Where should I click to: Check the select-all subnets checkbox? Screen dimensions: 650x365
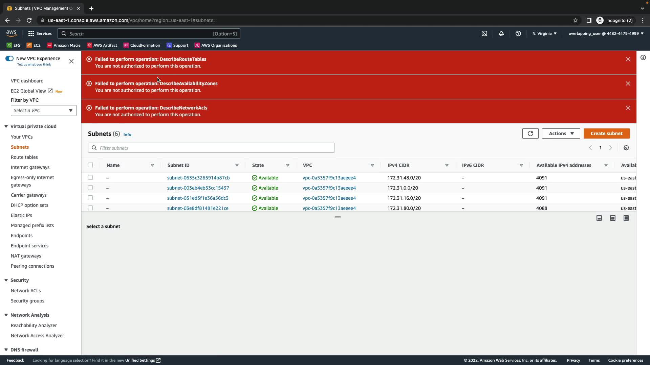point(90,165)
